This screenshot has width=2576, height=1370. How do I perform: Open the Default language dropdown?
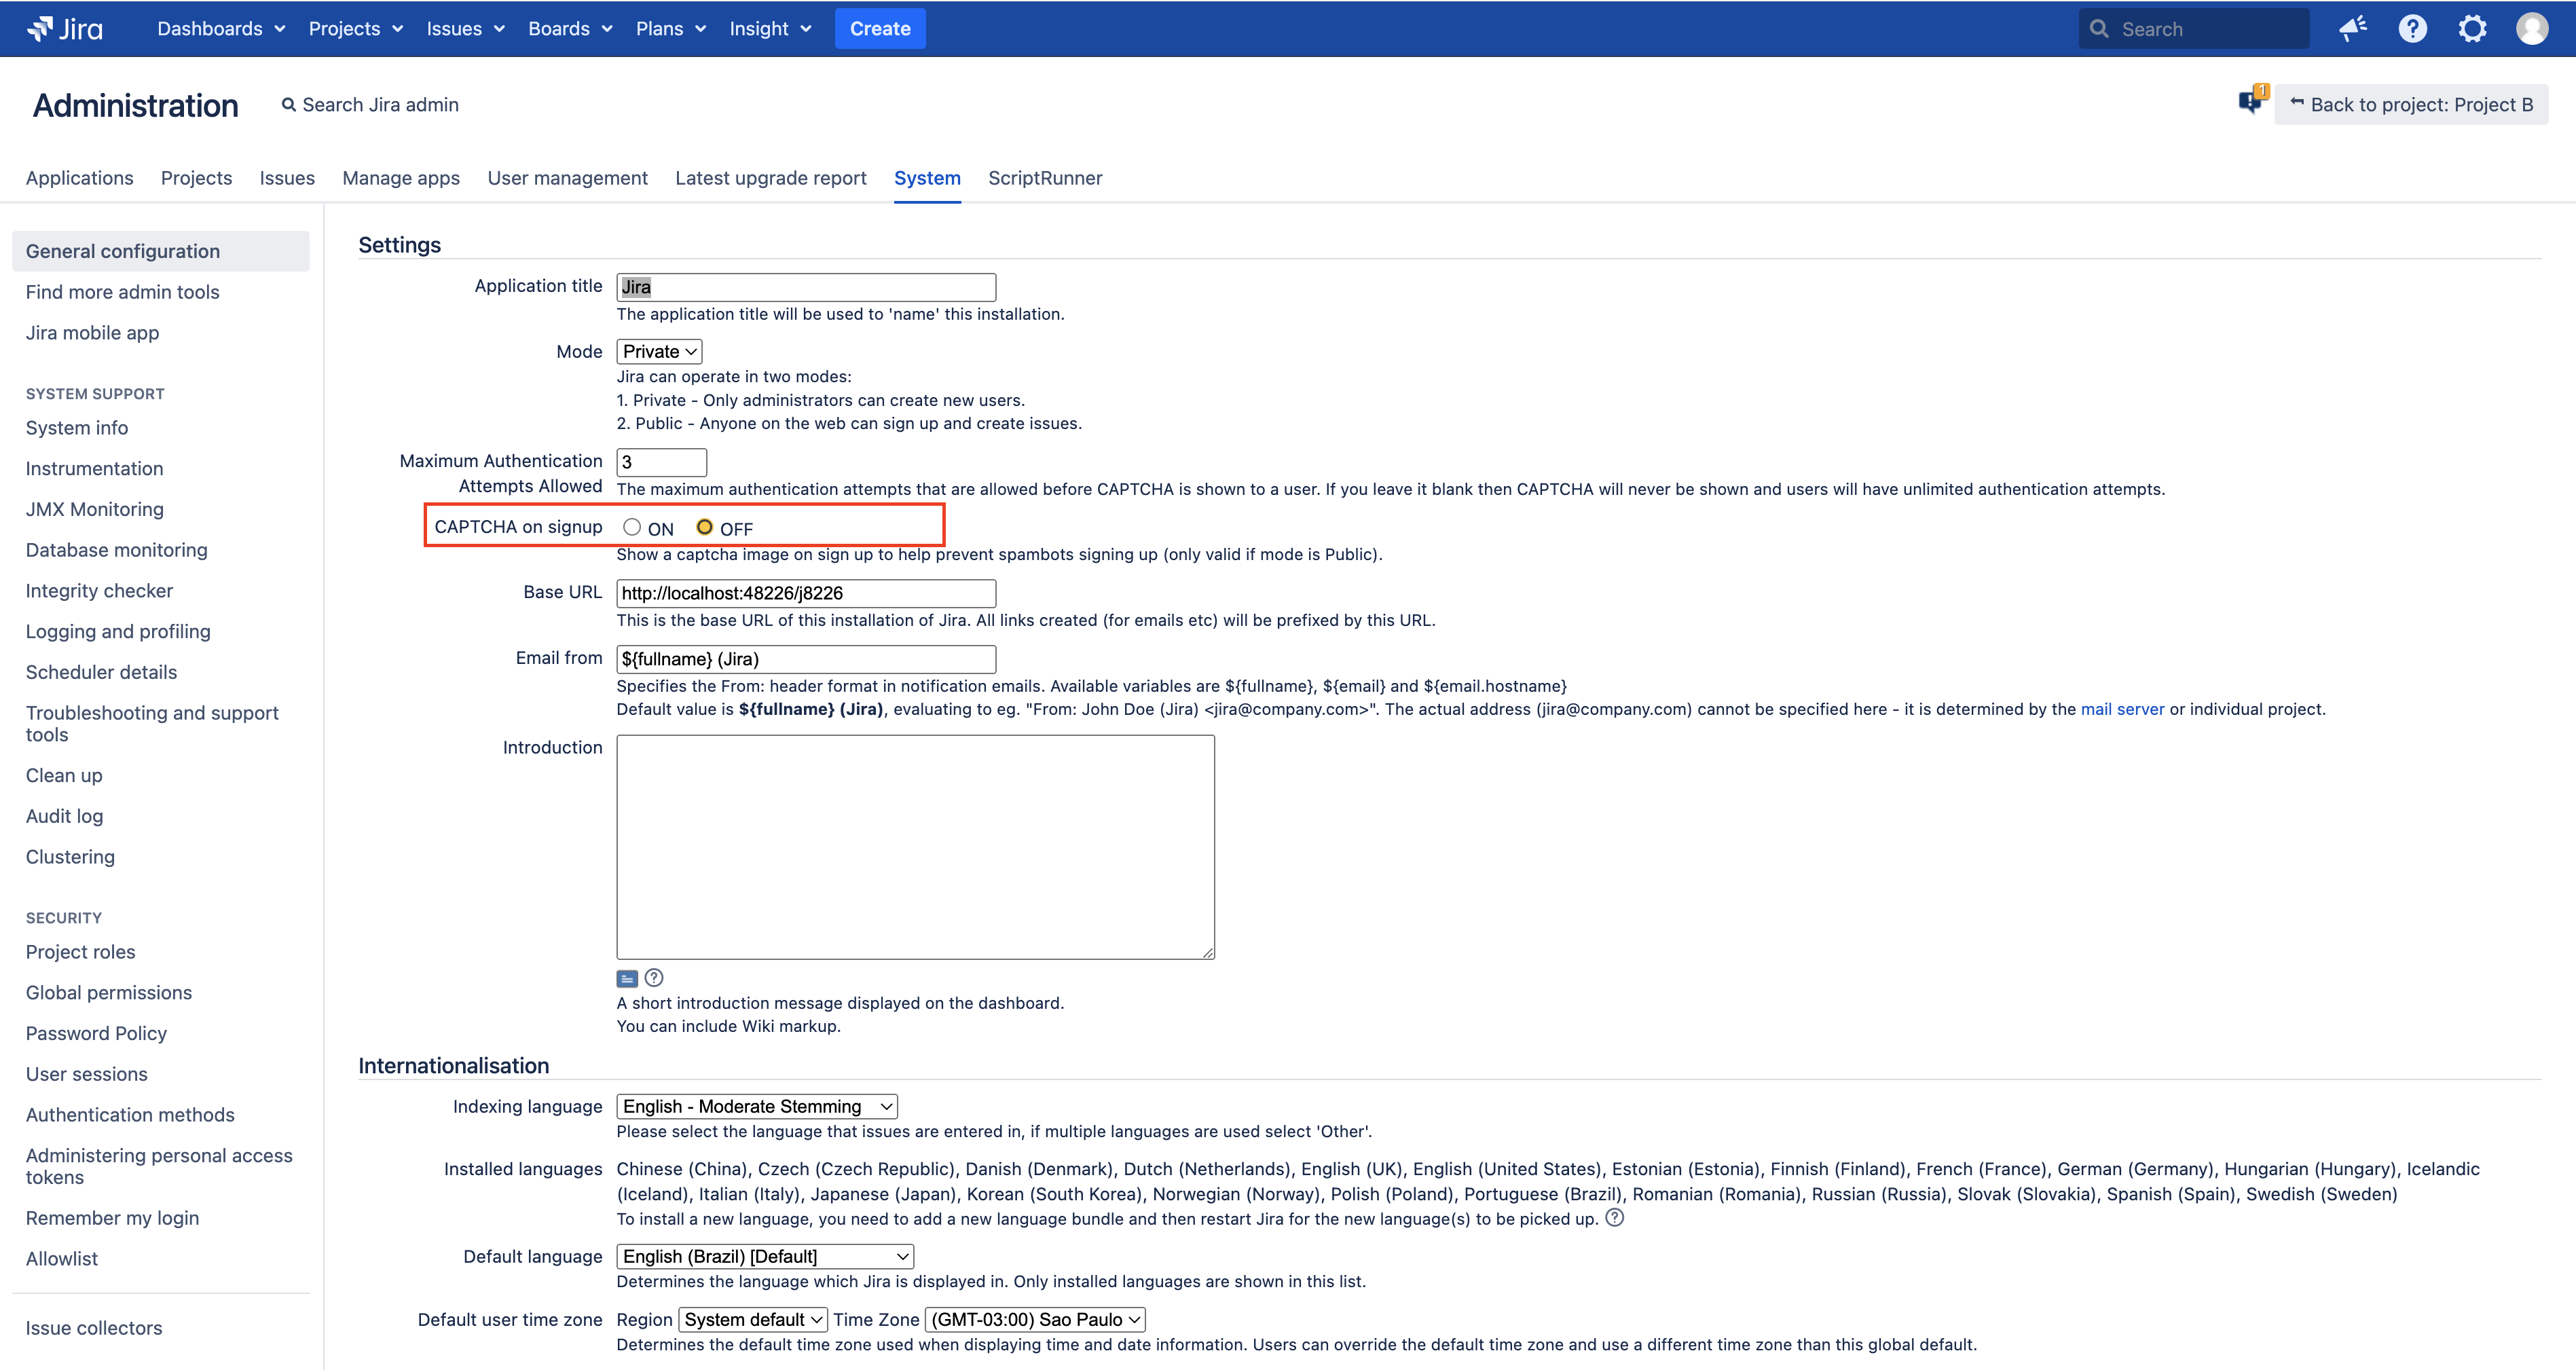point(765,1257)
